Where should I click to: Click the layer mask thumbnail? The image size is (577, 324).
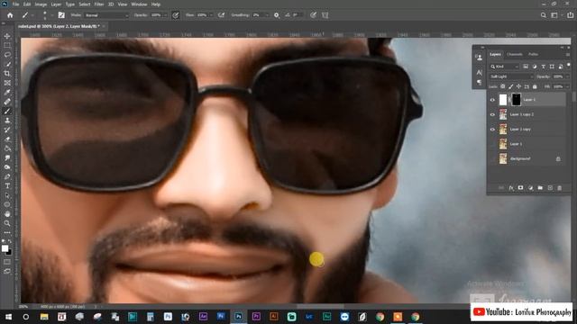pyautogui.click(x=516, y=100)
